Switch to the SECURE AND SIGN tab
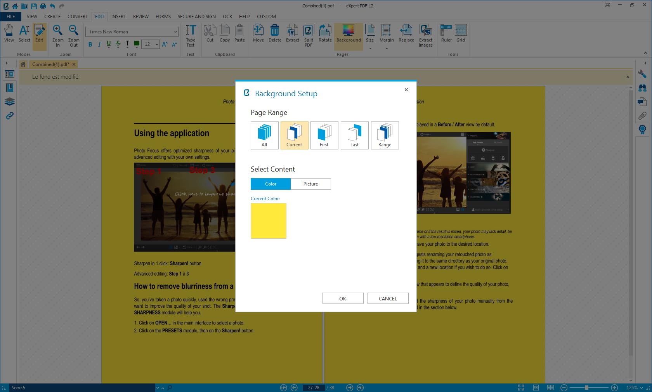 point(196,17)
